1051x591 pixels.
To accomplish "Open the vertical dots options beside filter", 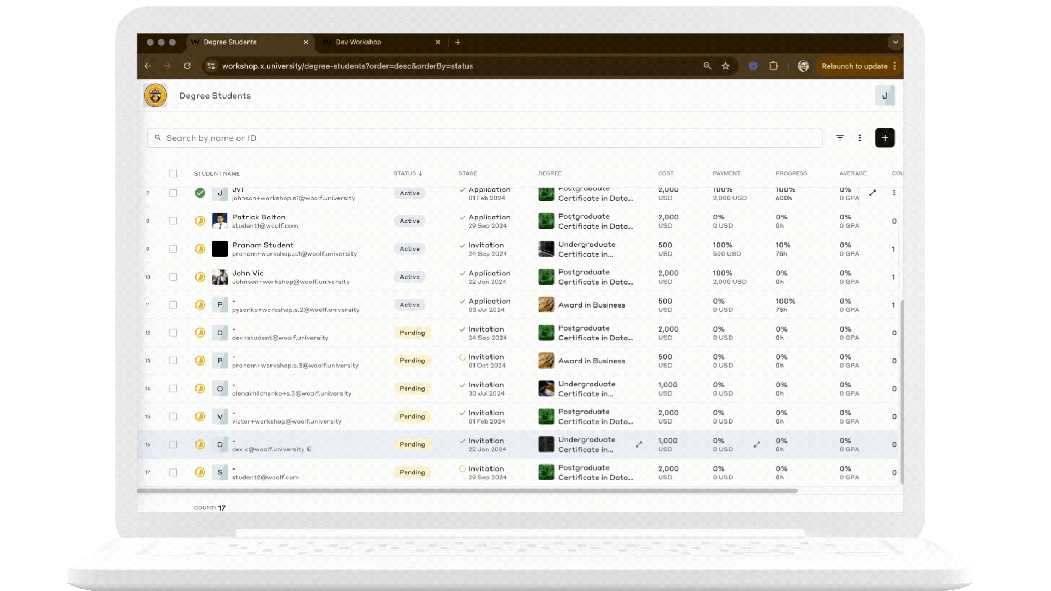I will (x=859, y=138).
